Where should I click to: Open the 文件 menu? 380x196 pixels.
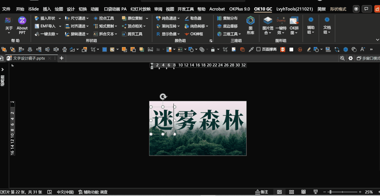point(6,9)
